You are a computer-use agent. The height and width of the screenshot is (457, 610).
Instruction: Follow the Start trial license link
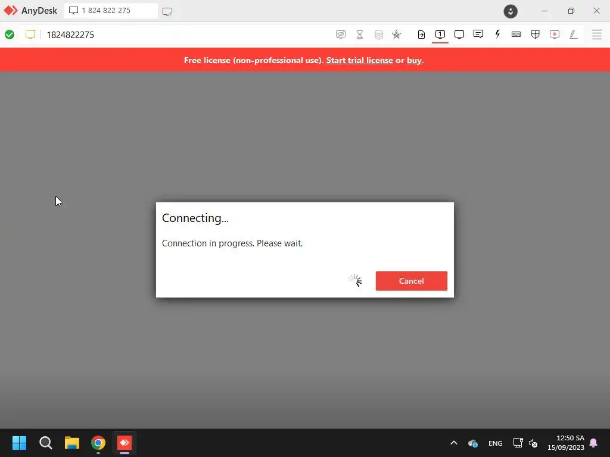coord(359,60)
